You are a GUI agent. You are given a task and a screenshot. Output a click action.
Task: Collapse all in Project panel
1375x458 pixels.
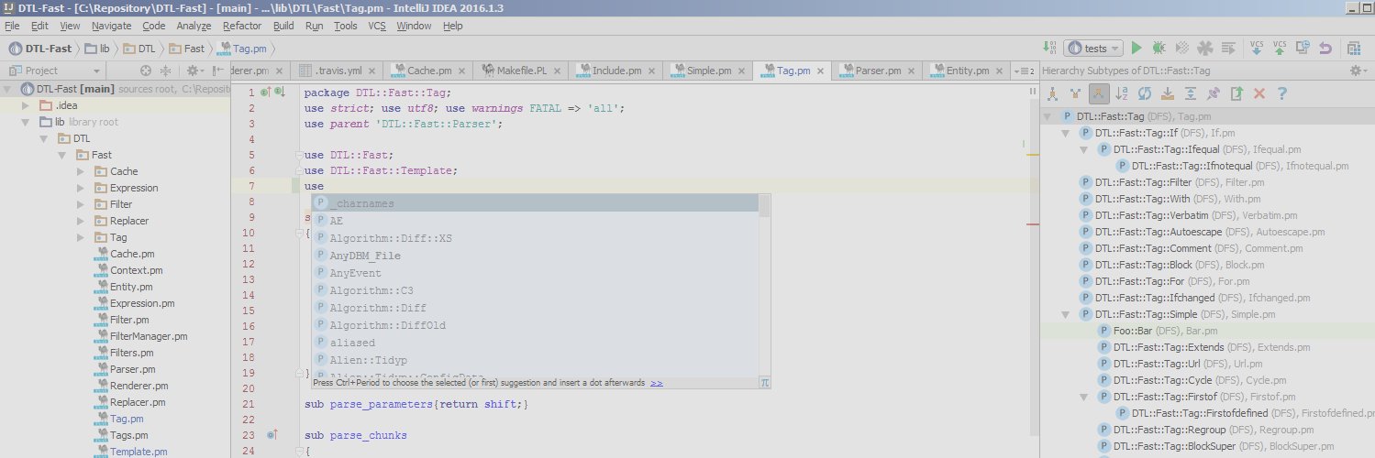[x=166, y=71]
